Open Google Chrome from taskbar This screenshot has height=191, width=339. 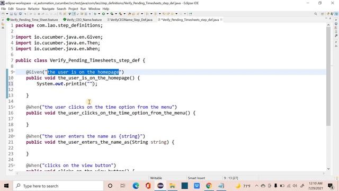pos(209,186)
